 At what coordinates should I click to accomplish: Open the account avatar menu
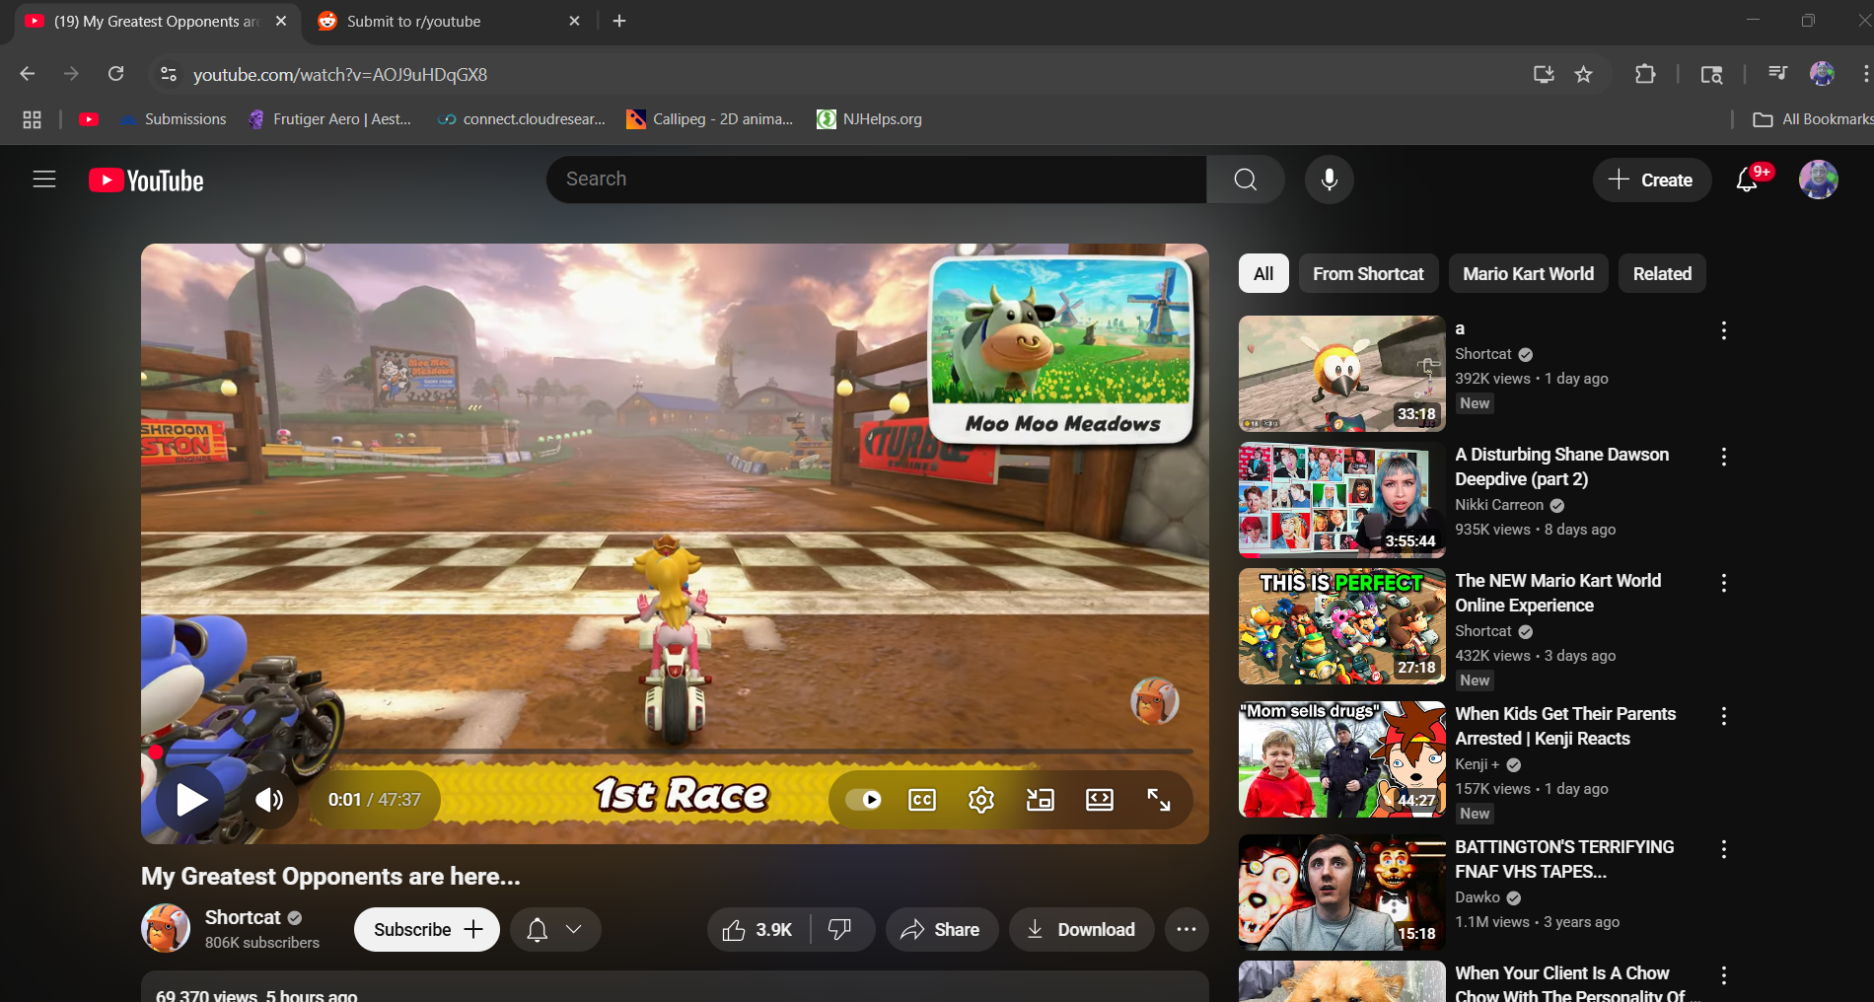[x=1819, y=179]
